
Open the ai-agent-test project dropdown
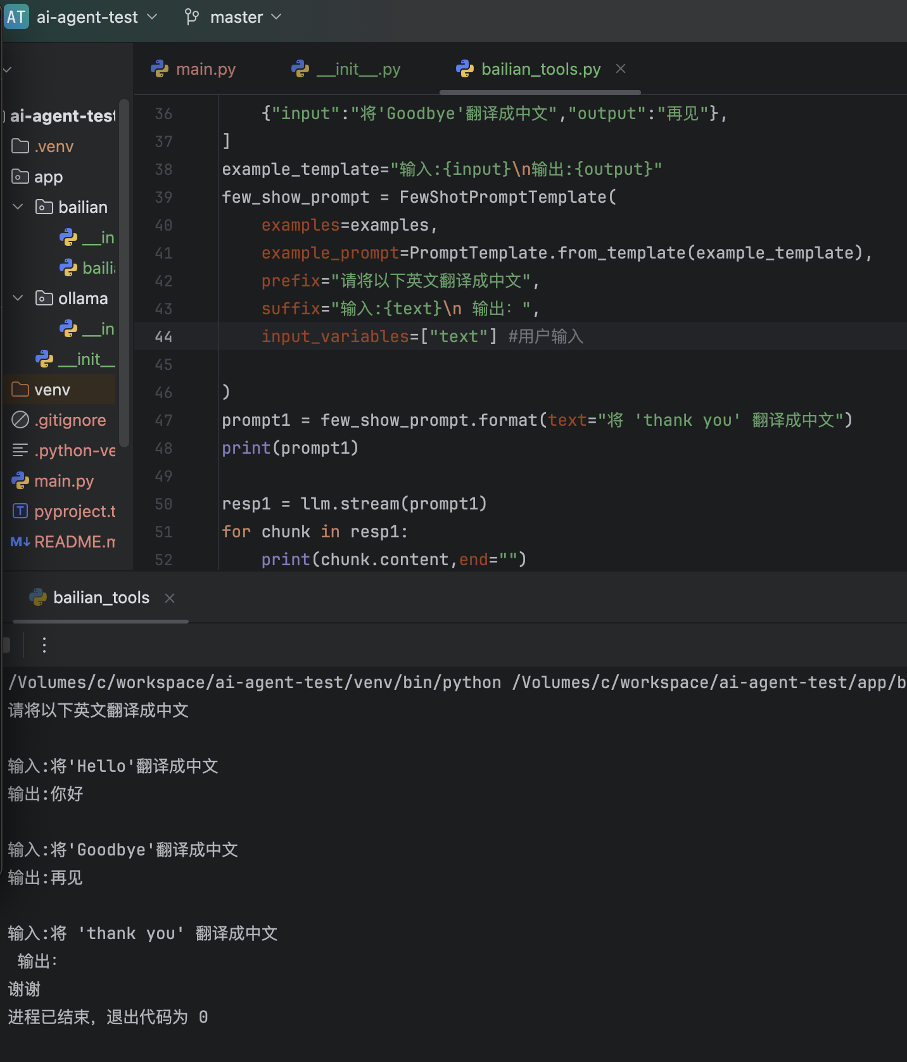[96, 17]
